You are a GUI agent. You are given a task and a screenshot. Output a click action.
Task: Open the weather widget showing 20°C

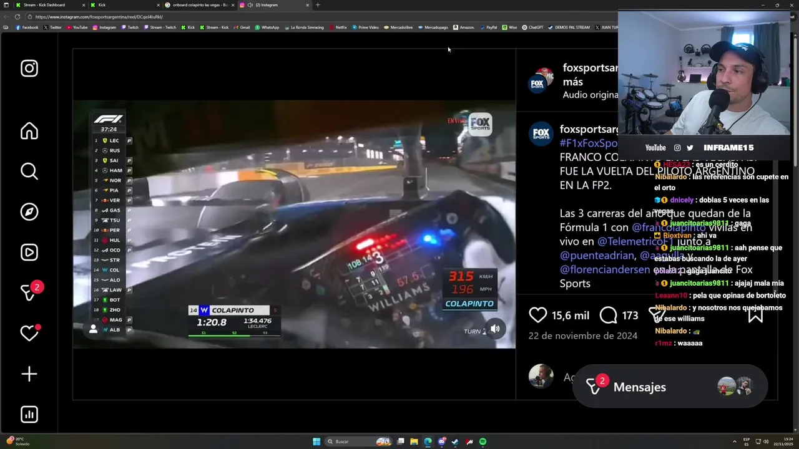coord(17,442)
